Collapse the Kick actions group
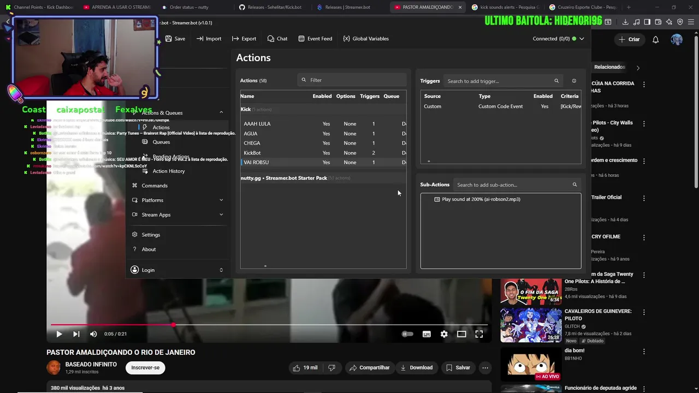The height and width of the screenshot is (393, 699). [x=256, y=109]
